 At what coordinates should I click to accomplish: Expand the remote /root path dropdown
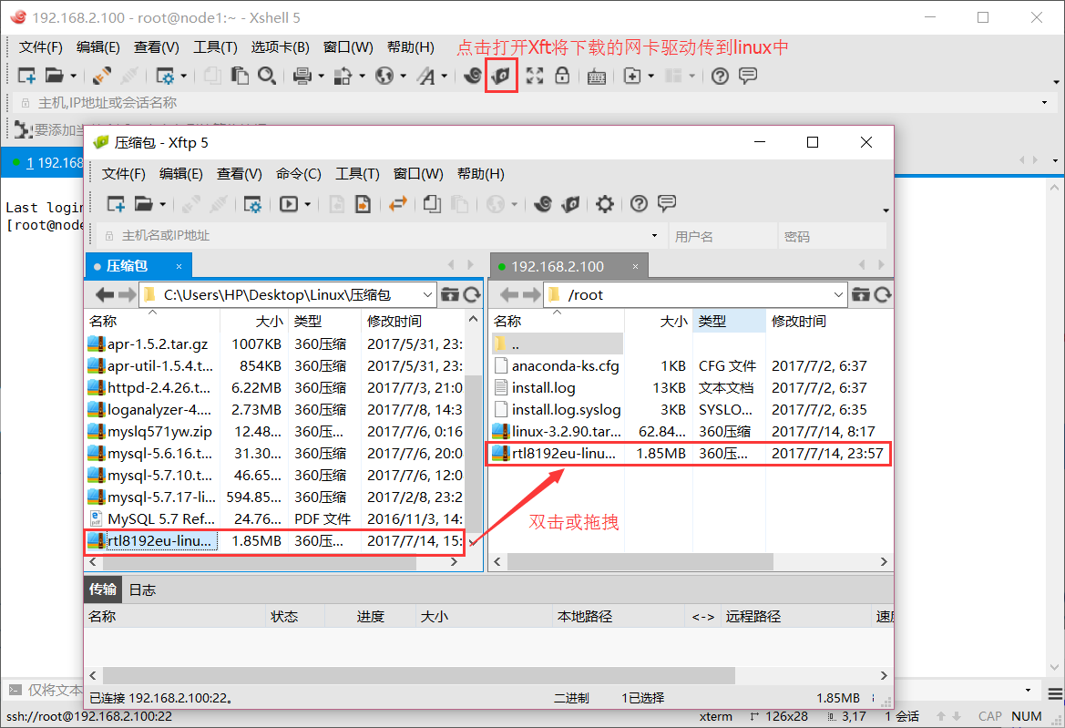coord(838,294)
